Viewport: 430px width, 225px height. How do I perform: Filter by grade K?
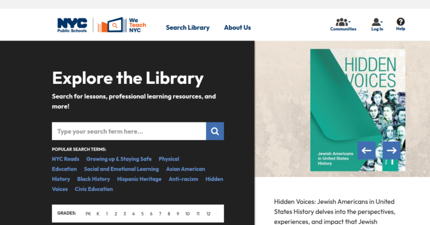98,214
